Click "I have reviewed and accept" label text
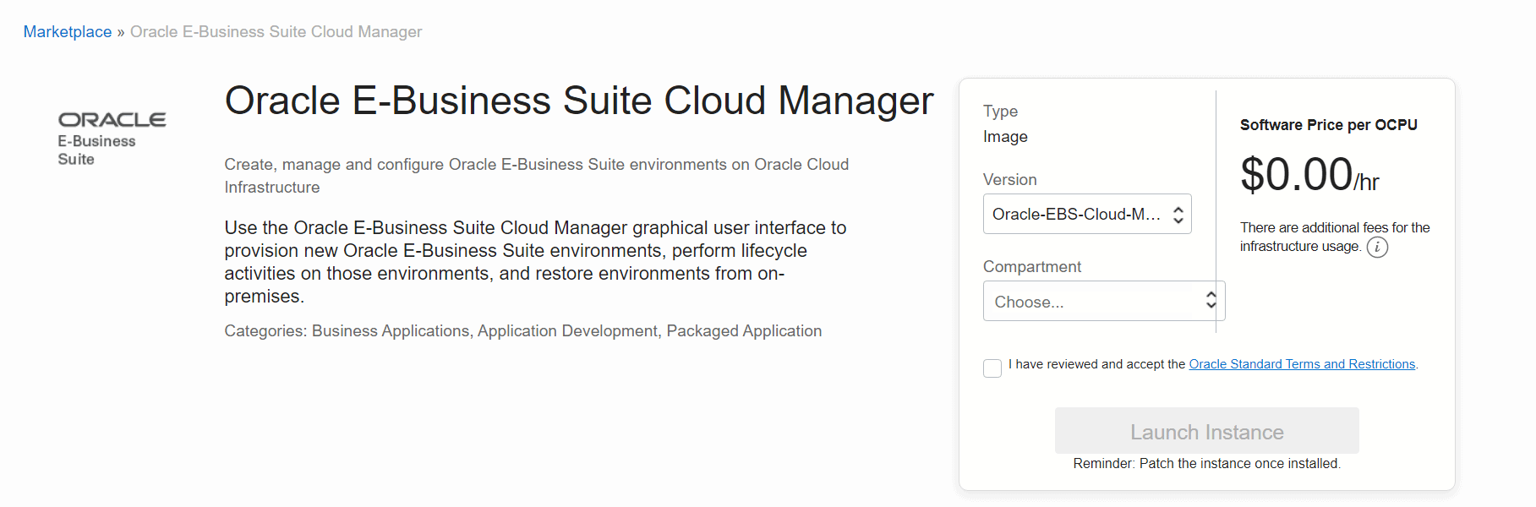Viewport: 1536px width, 507px height. 1096,364
